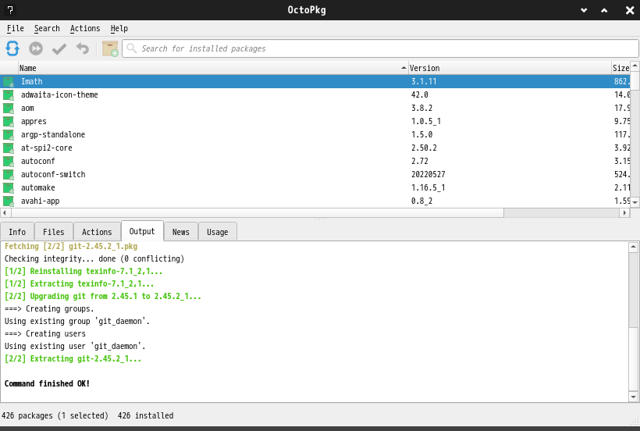
Task: Click the horizontal scrollbar thumb of package list
Action: coord(258,212)
